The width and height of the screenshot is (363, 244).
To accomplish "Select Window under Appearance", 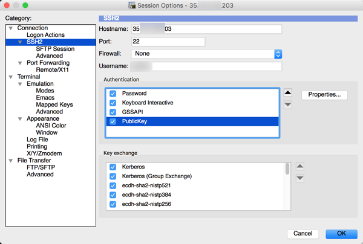I will (x=47, y=132).
